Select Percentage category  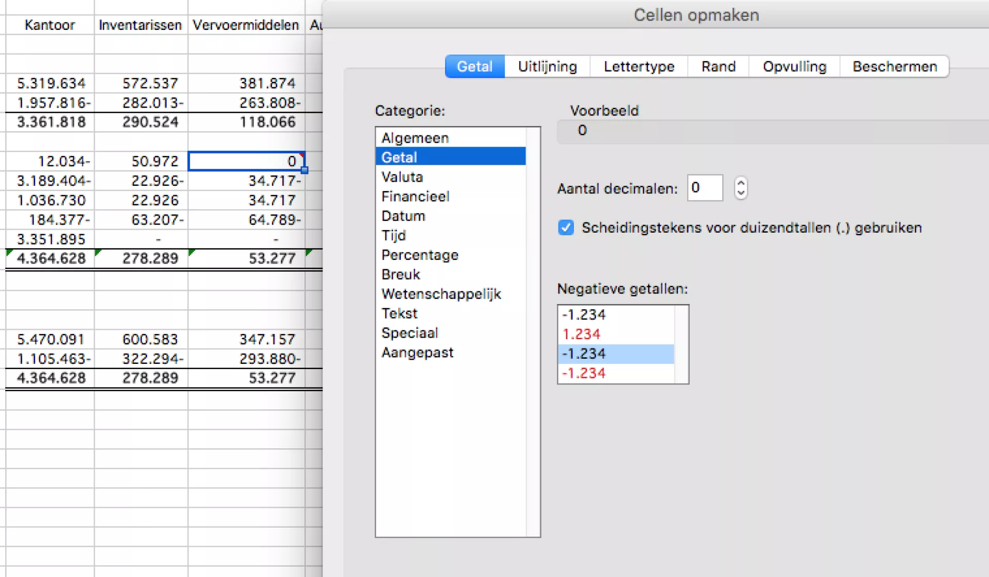coord(419,255)
